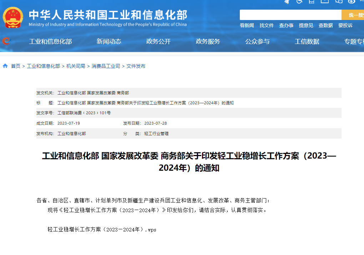The image size is (364, 255).
Task: Click the red gear MIIT icon in navbar
Action: click(6, 41)
